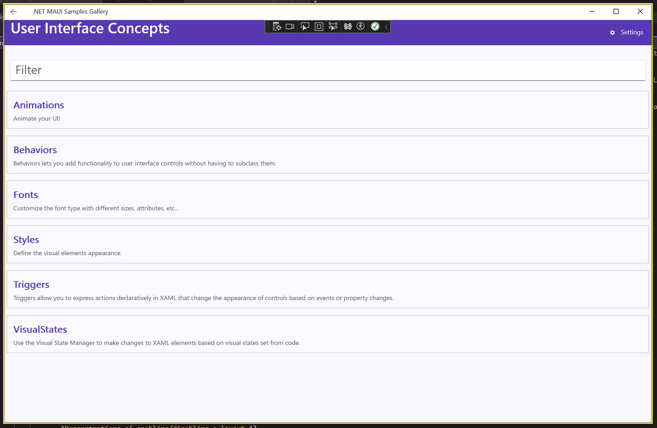
Task: Toggle the Select Element tool
Action: point(305,27)
